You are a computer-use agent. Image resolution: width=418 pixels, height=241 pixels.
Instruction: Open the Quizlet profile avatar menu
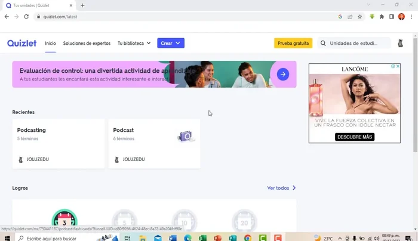[400, 43]
